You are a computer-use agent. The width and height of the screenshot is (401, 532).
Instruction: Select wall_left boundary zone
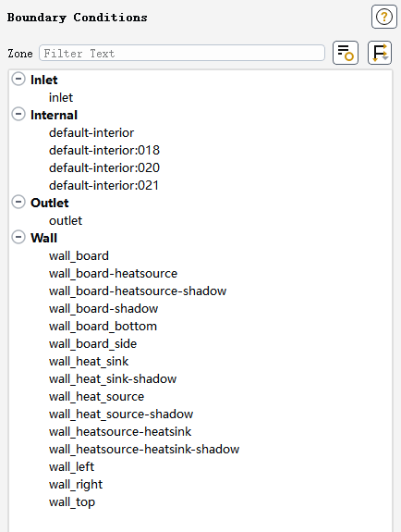(71, 467)
